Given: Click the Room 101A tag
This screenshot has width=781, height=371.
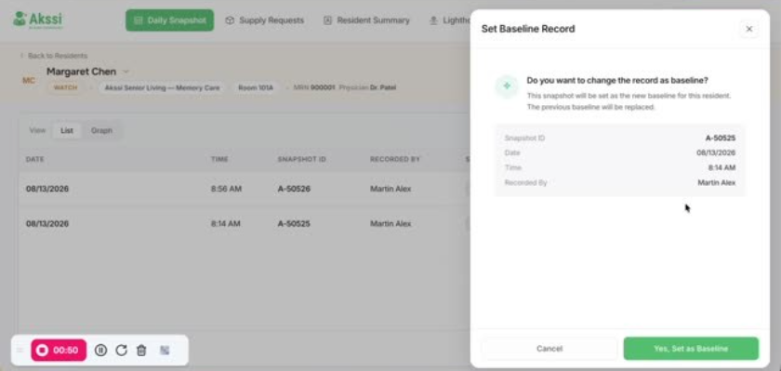Looking at the screenshot, I should point(256,87).
